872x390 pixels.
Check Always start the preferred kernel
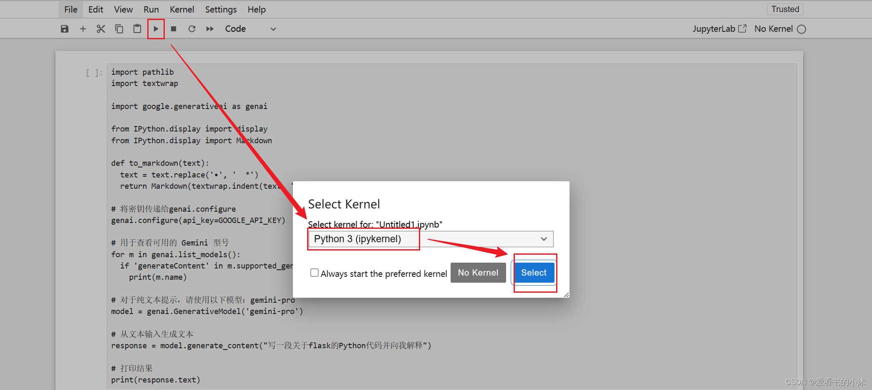click(315, 273)
